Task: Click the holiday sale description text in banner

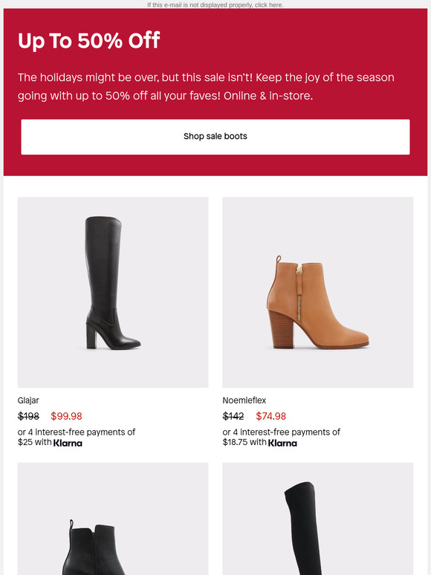Action: (206, 86)
